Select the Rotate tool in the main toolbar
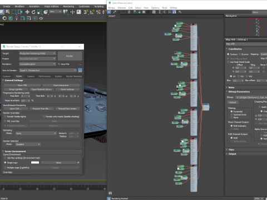267x200 pixels. [33, 12]
